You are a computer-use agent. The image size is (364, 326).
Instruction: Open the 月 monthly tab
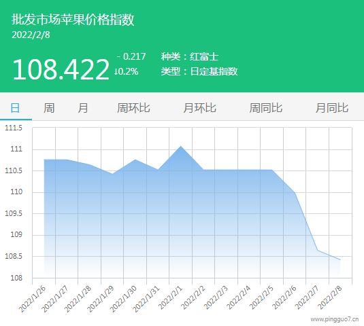(83, 108)
